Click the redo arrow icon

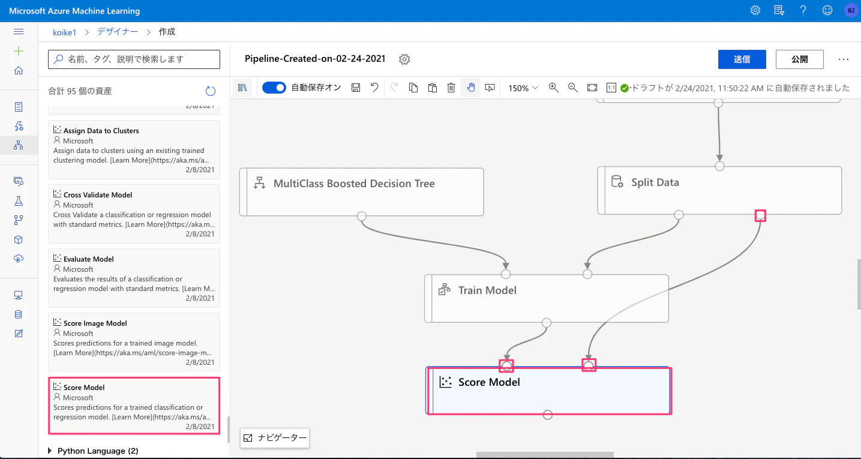click(x=394, y=88)
